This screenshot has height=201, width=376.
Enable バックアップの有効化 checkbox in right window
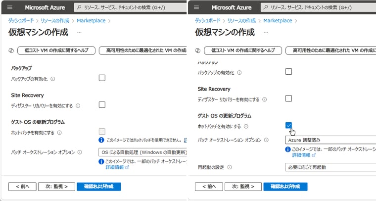[x=288, y=71]
